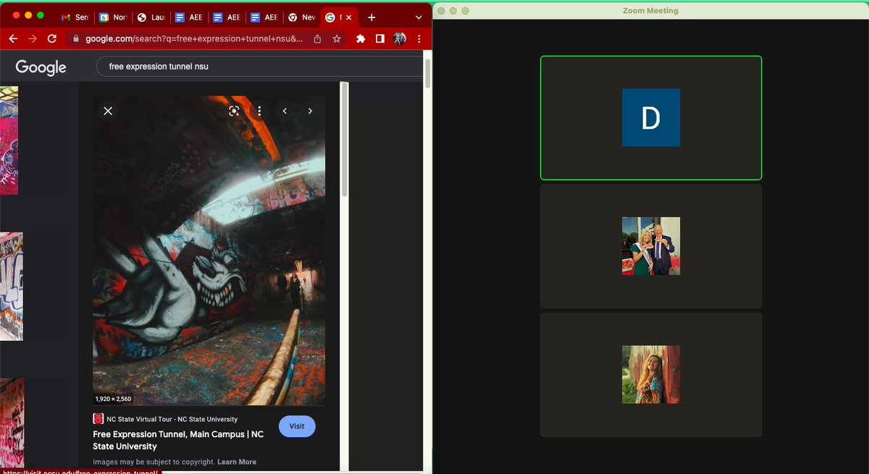Click the 'Learn More' copyright link

(237, 462)
